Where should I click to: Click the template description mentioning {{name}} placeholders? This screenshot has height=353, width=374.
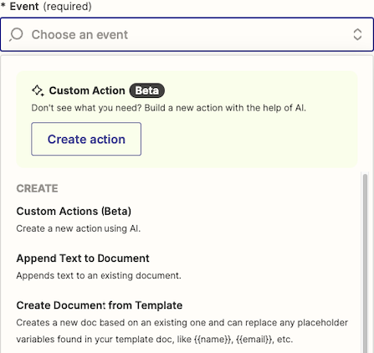(182, 330)
